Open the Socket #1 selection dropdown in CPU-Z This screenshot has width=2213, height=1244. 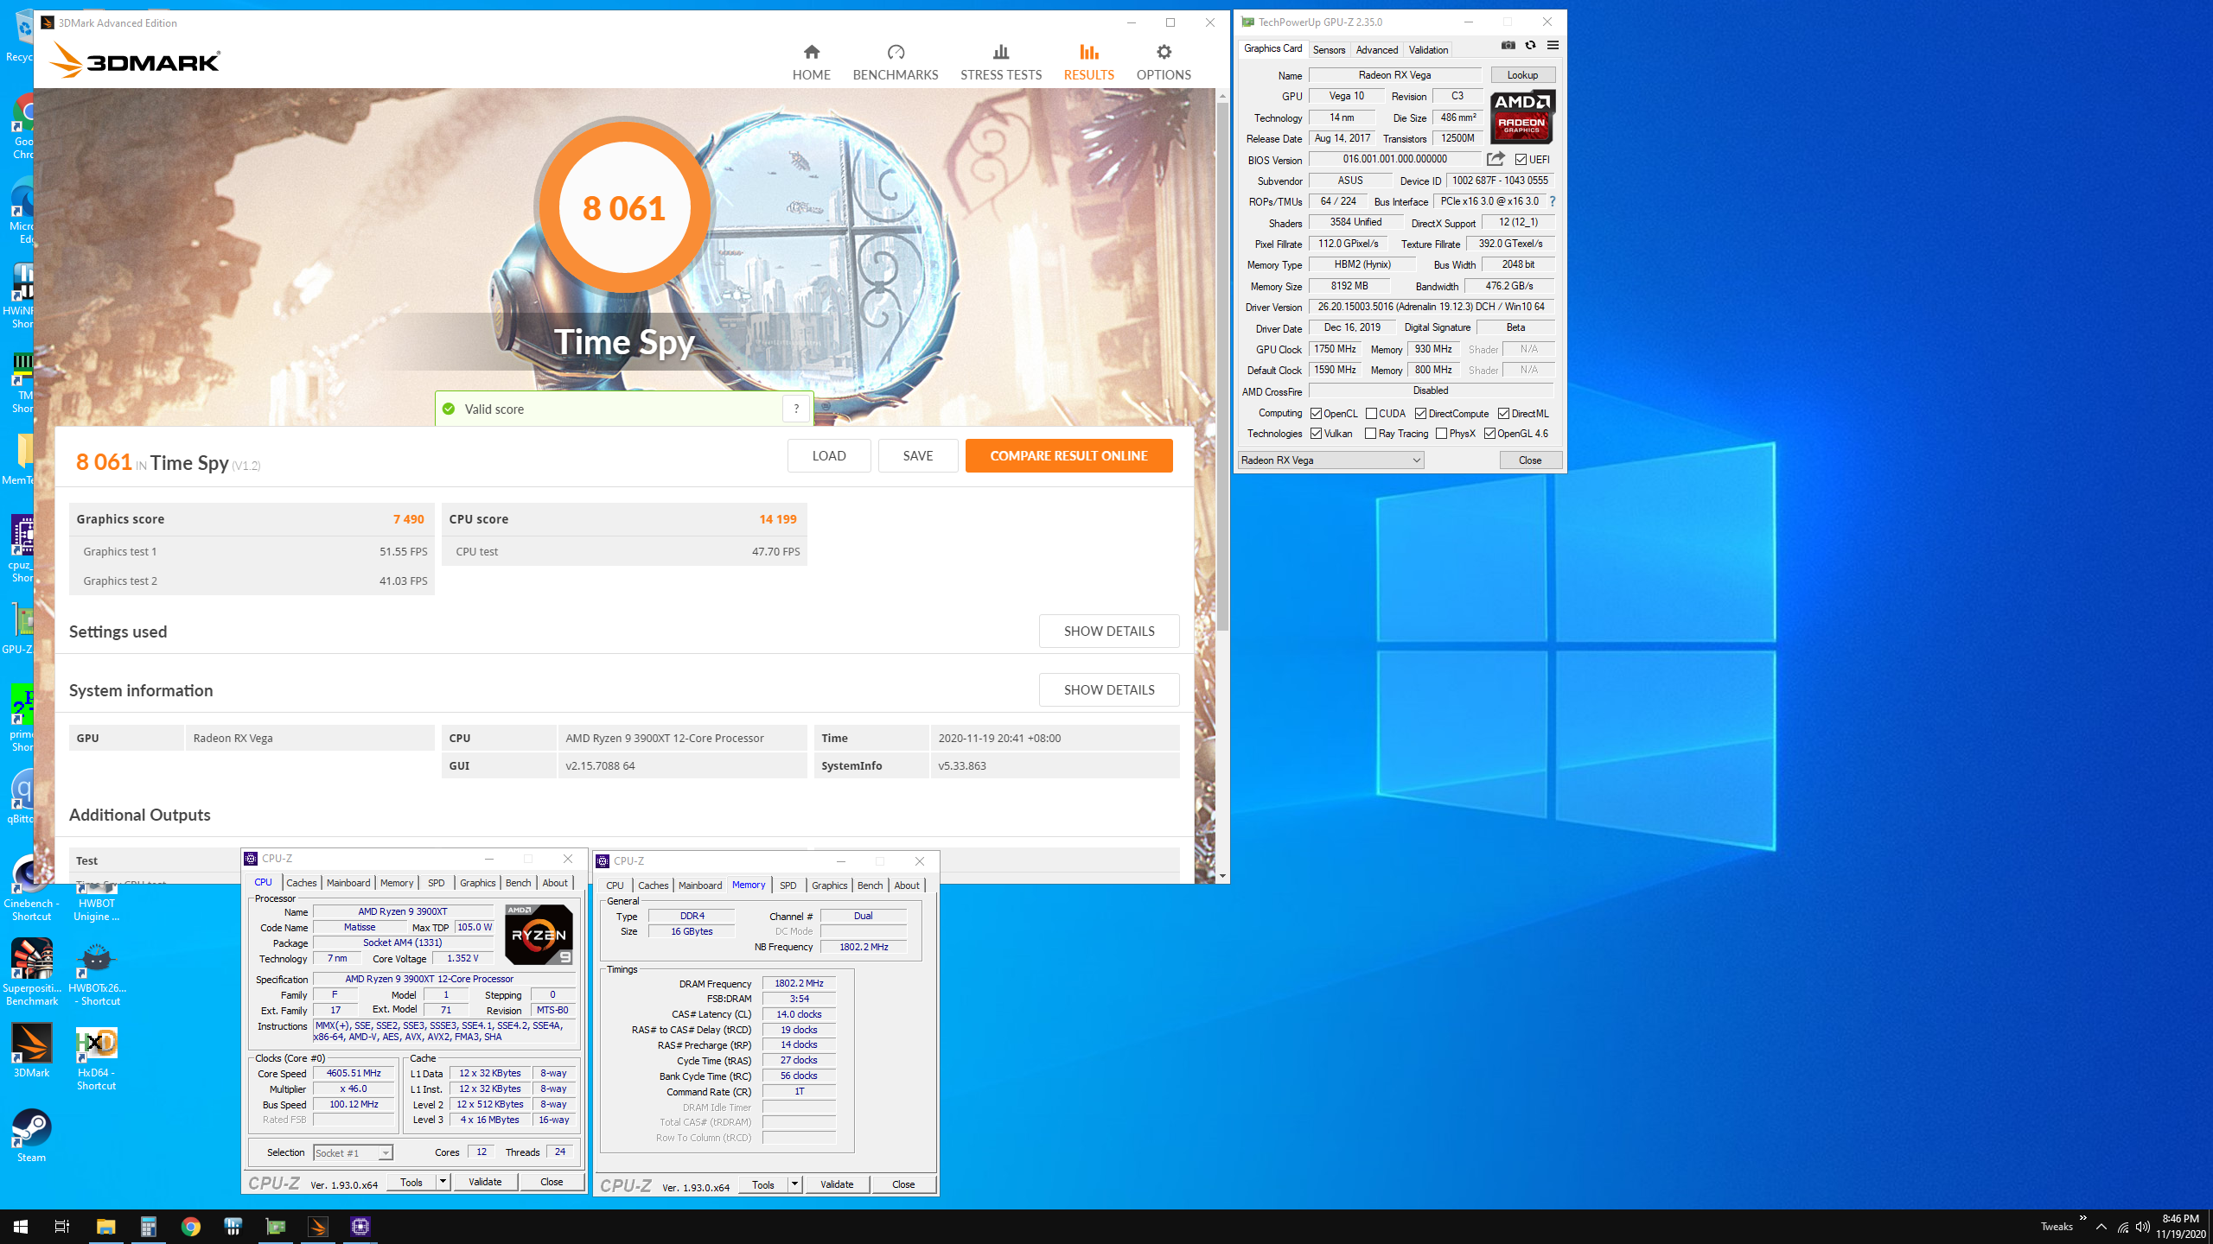(x=353, y=1152)
